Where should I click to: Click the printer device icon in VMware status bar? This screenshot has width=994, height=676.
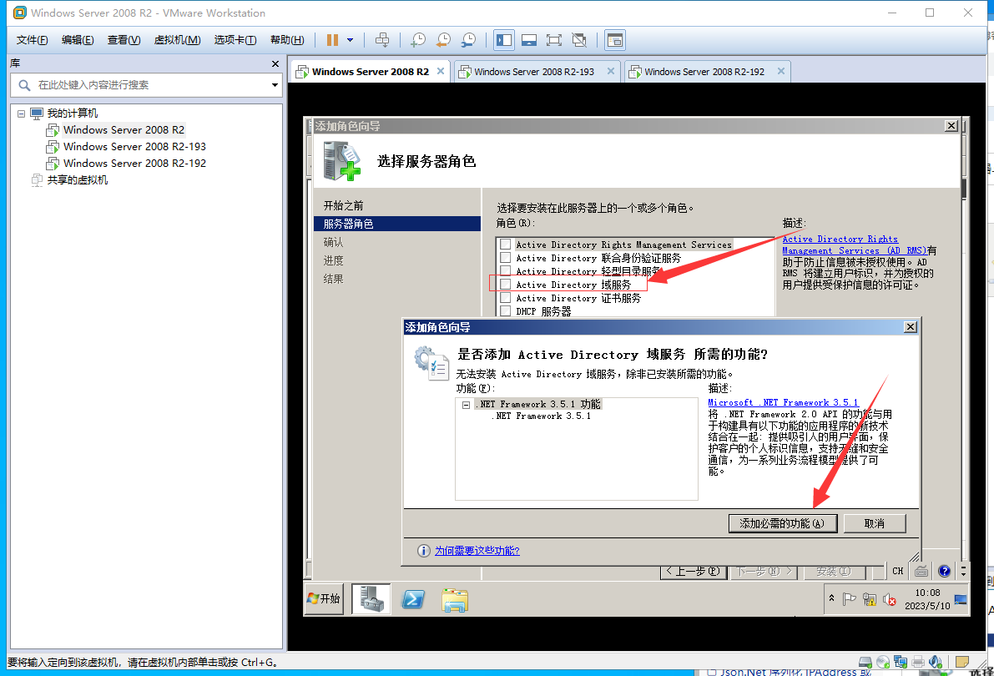[918, 662]
